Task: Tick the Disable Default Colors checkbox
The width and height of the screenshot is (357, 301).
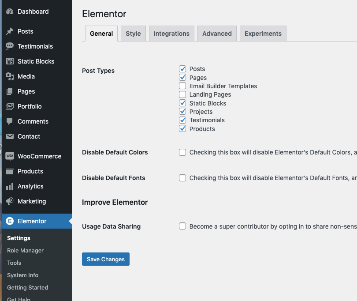Action: coord(182,152)
